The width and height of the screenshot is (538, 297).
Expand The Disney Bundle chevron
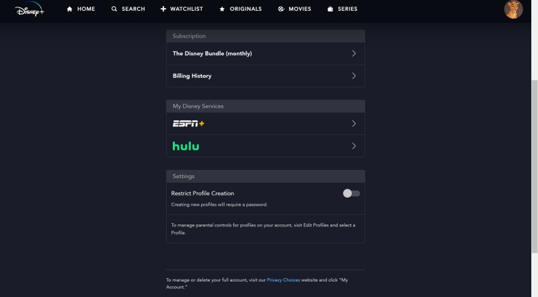click(354, 54)
